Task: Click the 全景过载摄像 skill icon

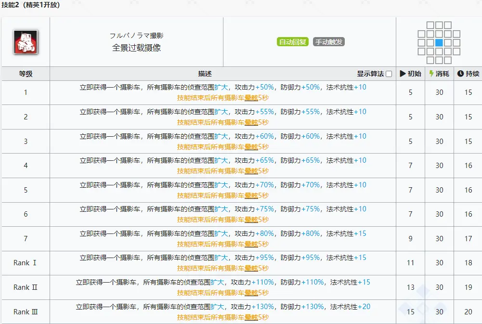Action: [x=26, y=42]
